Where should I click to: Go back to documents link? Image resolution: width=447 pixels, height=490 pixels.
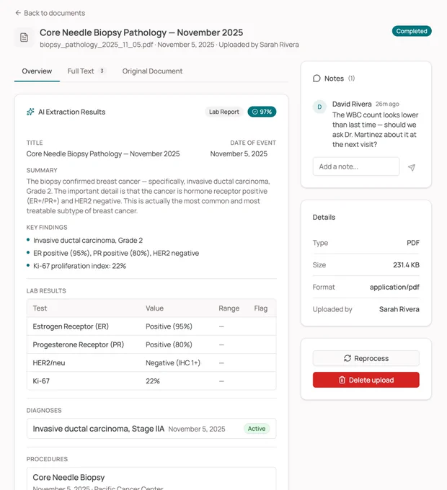click(x=50, y=13)
